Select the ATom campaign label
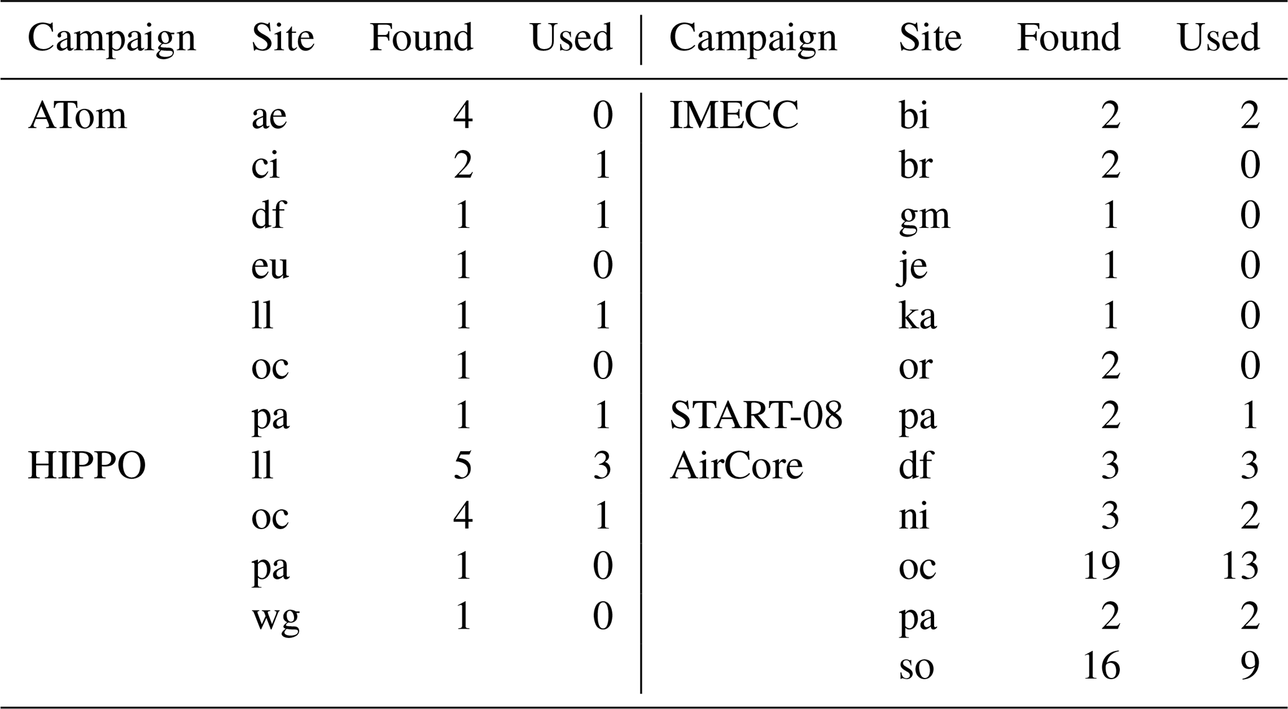Viewport: 1288px width, 709px height. click(x=77, y=116)
